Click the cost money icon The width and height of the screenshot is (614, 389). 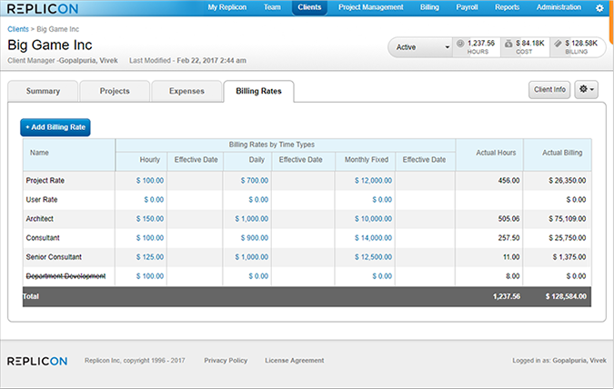point(509,43)
